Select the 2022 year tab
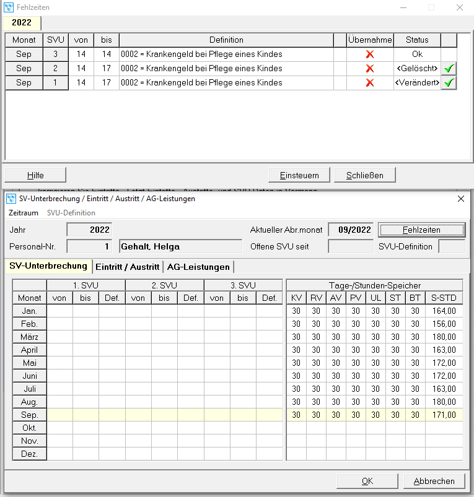Image resolution: width=474 pixels, height=497 pixels. point(22,23)
